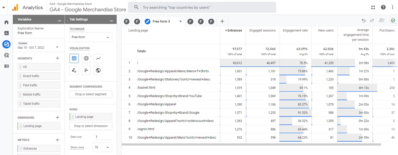Open Reports icon in the left sidebar
398x155 pixels.
tap(6, 33)
